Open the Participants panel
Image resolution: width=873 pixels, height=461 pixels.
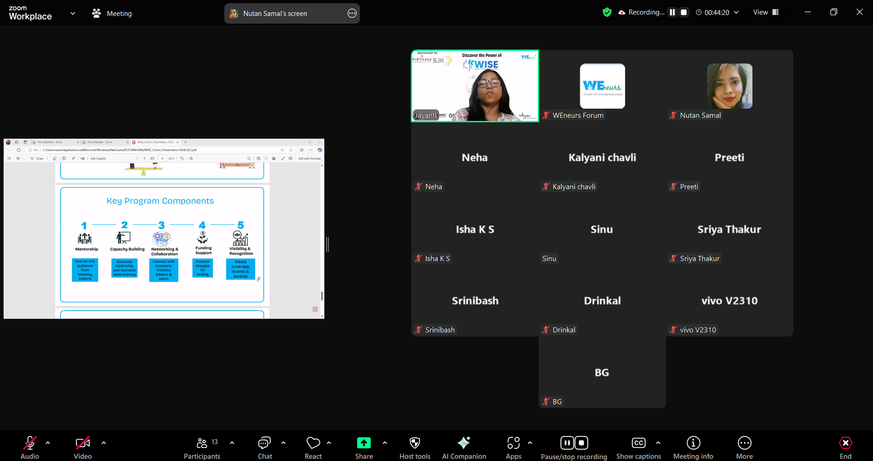click(202, 448)
